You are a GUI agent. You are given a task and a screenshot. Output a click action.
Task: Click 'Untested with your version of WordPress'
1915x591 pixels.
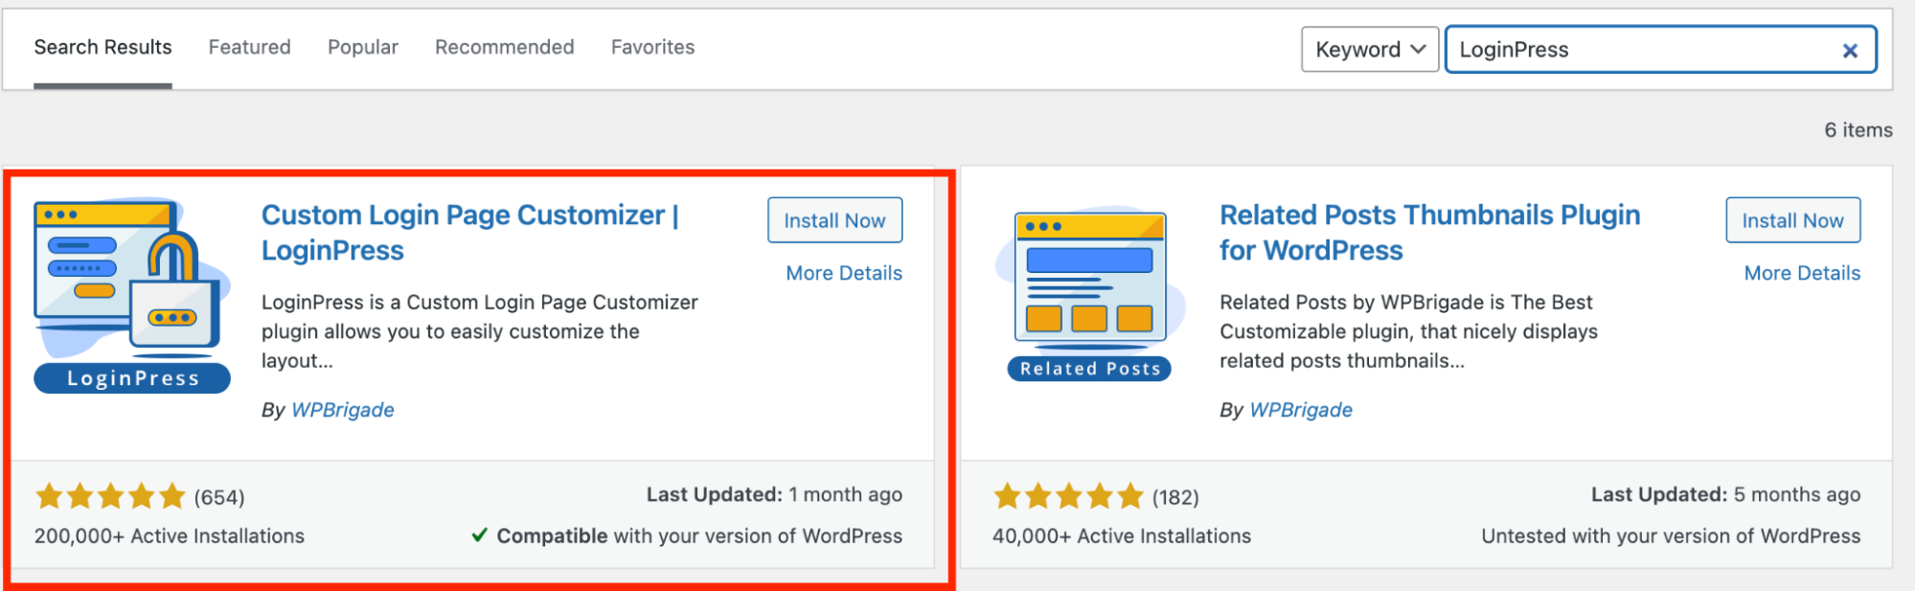tap(1671, 536)
